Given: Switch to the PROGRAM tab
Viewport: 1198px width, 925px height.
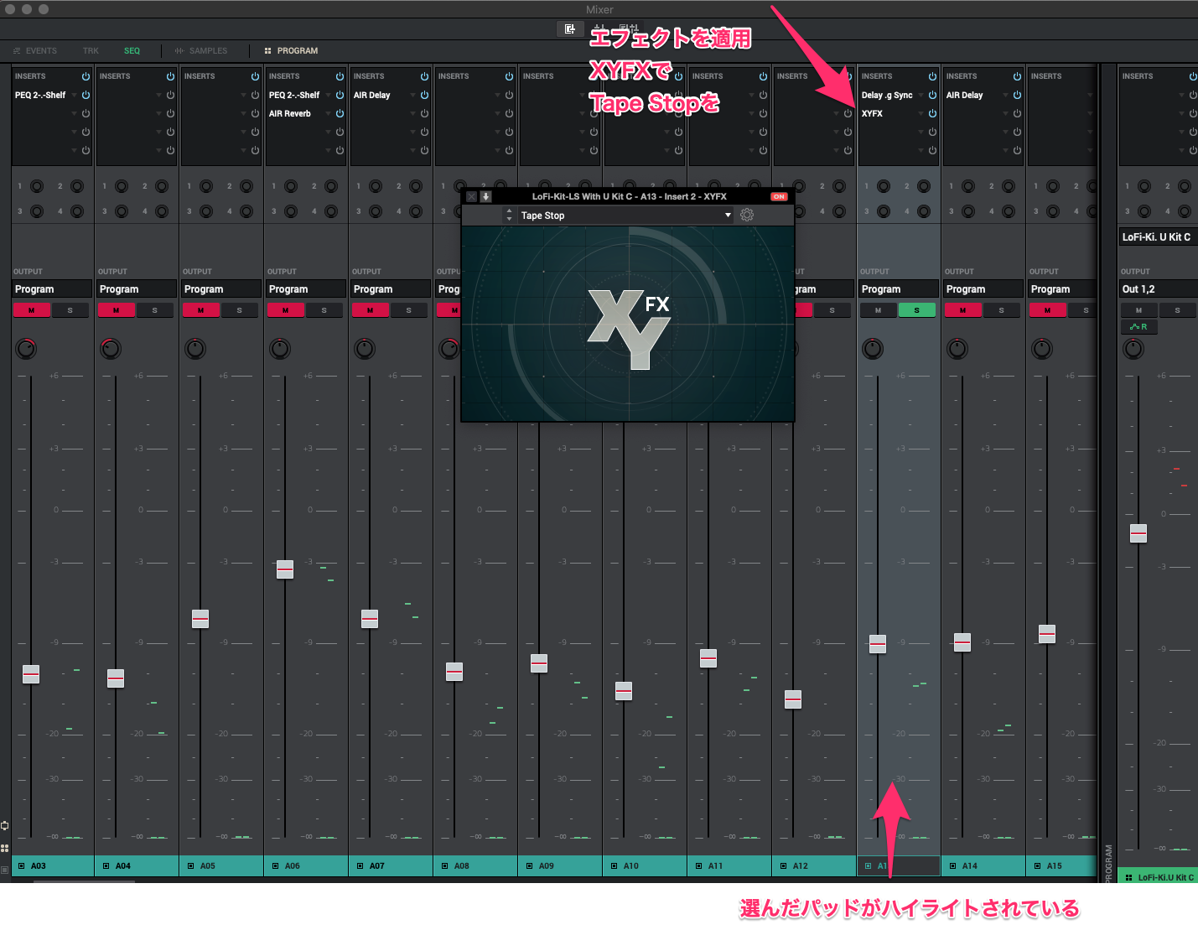Looking at the screenshot, I should pos(291,51).
